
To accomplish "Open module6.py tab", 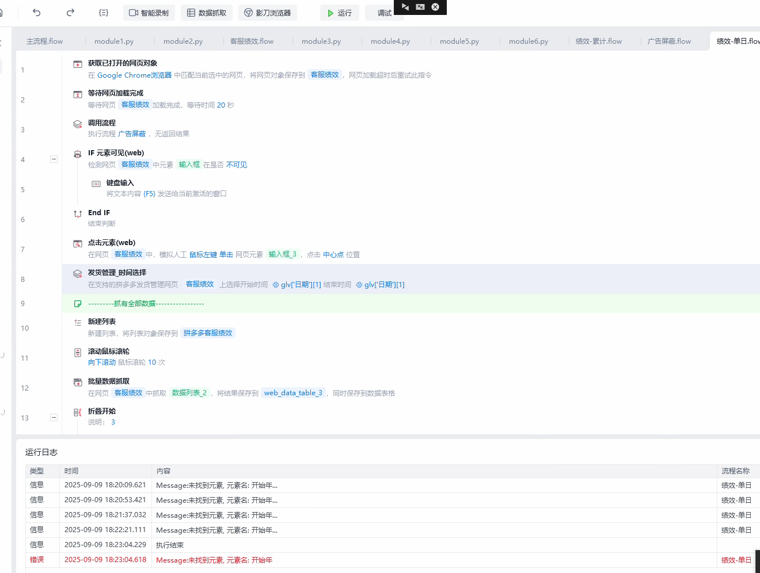I will pos(529,41).
